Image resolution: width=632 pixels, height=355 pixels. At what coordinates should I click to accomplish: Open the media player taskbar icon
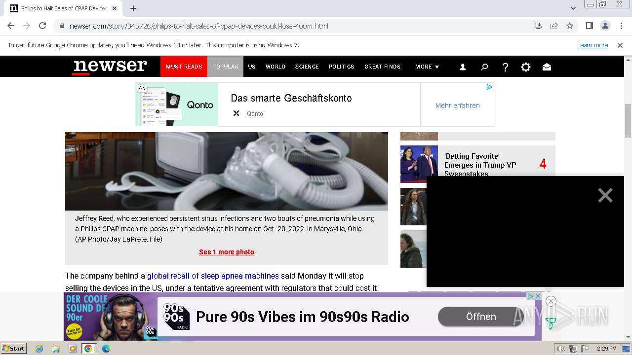point(73,349)
